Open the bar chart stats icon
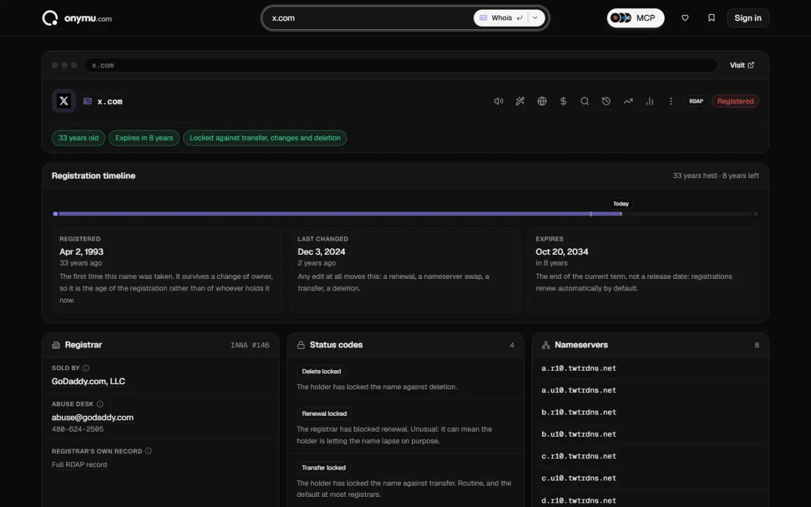This screenshot has width=811, height=507. [x=649, y=101]
